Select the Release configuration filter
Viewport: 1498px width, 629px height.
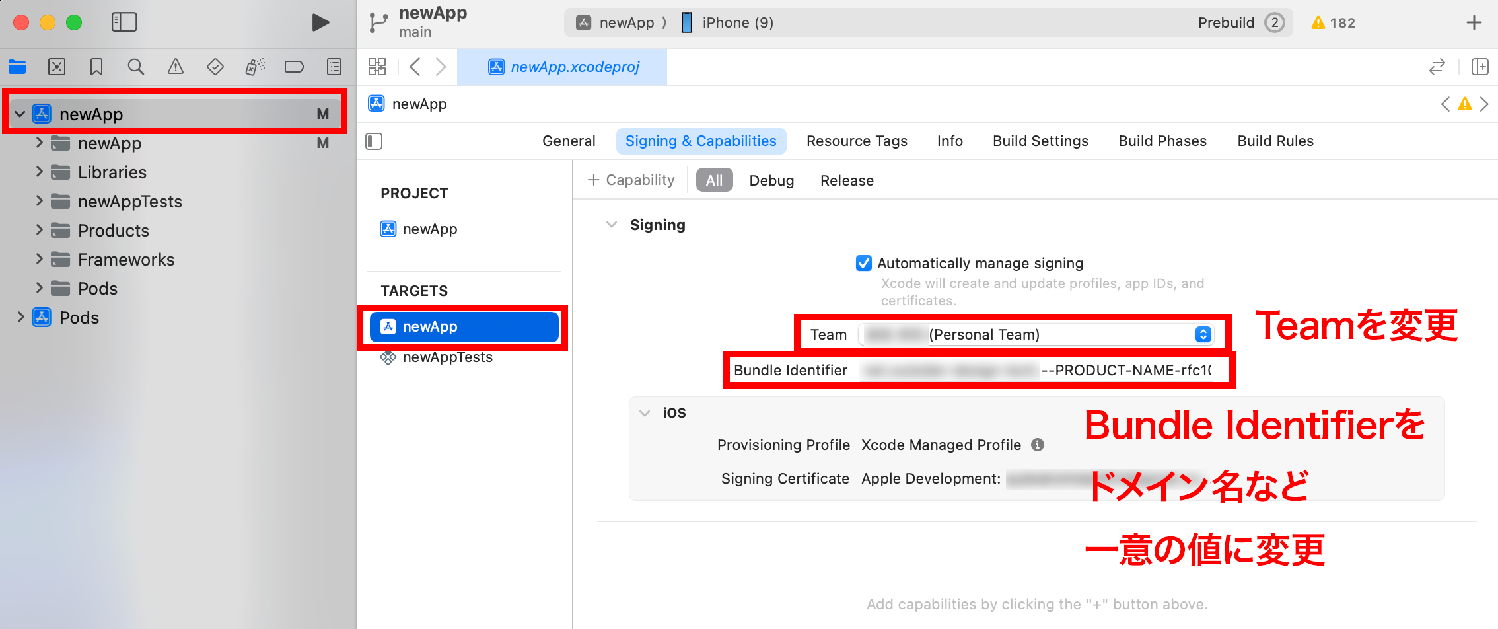click(847, 180)
